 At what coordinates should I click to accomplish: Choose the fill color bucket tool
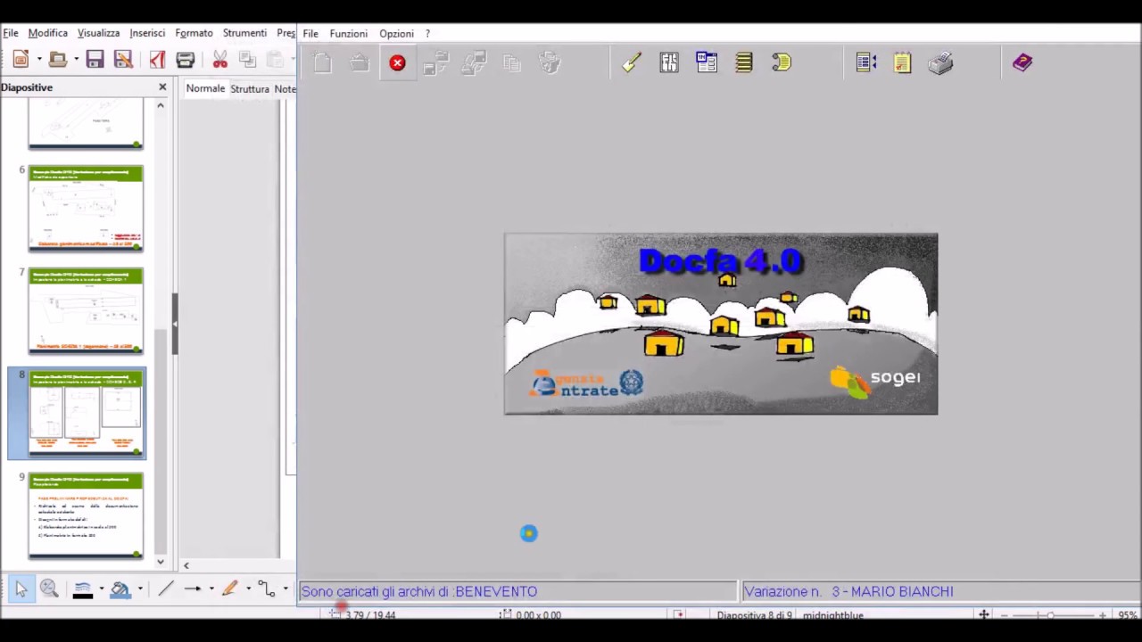pyautogui.click(x=120, y=588)
